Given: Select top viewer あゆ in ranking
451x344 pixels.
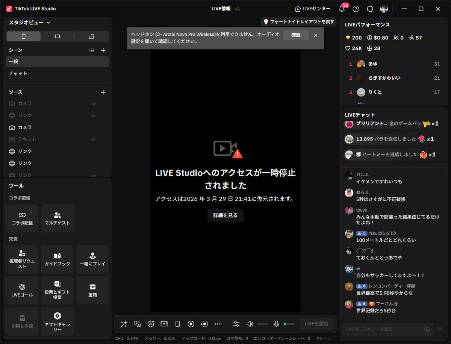Looking at the screenshot, I should click(x=394, y=64).
